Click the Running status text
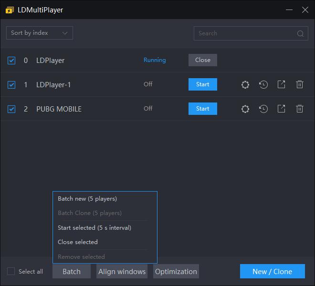This screenshot has width=315, height=286. point(155,60)
